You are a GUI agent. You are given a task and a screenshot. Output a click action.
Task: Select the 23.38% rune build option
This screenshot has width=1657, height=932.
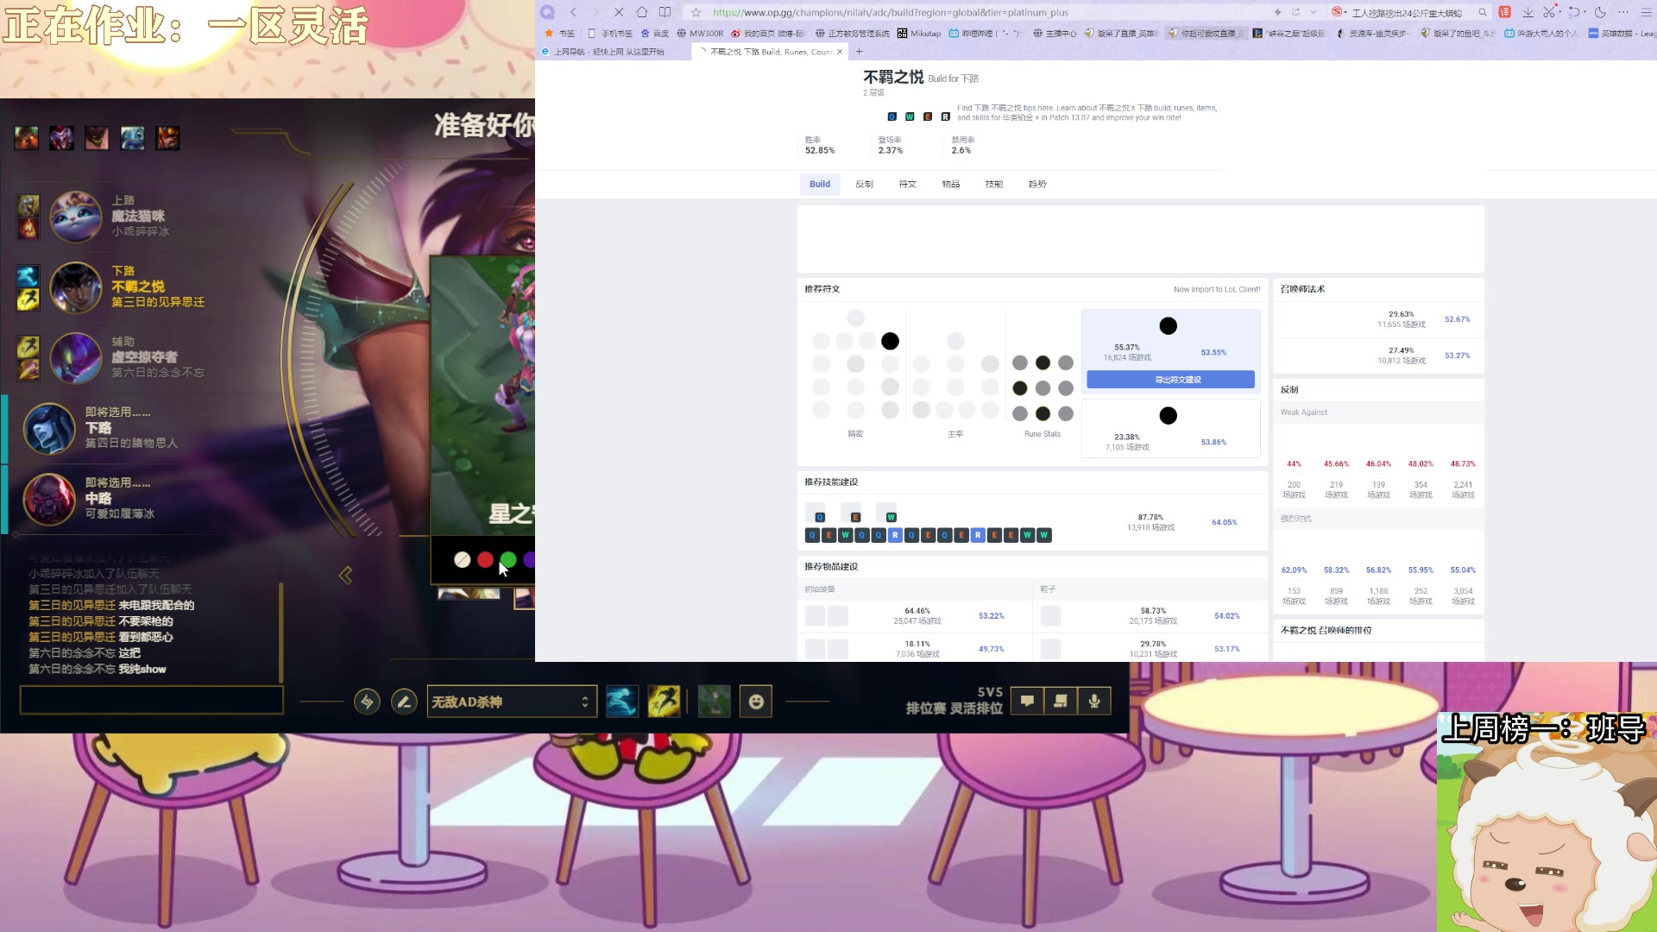pyautogui.click(x=1170, y=428)
